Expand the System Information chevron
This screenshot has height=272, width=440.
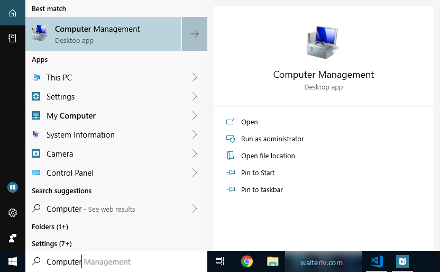click(x=195, y=135)
